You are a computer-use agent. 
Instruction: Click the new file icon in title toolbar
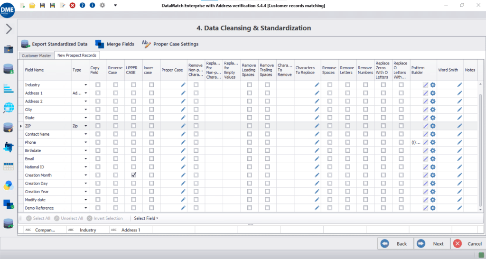[x=23, y=6]
